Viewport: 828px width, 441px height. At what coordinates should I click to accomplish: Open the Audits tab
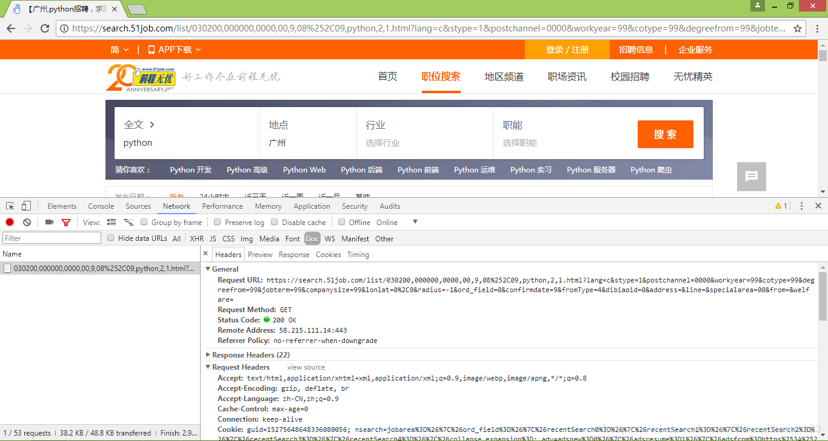[390, 206]
